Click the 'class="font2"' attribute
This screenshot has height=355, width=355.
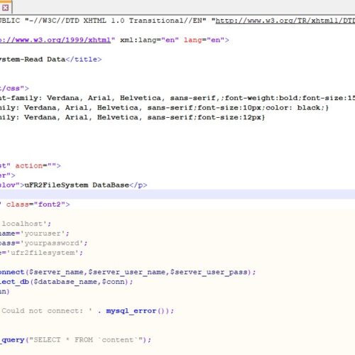(x=35, y=204)
